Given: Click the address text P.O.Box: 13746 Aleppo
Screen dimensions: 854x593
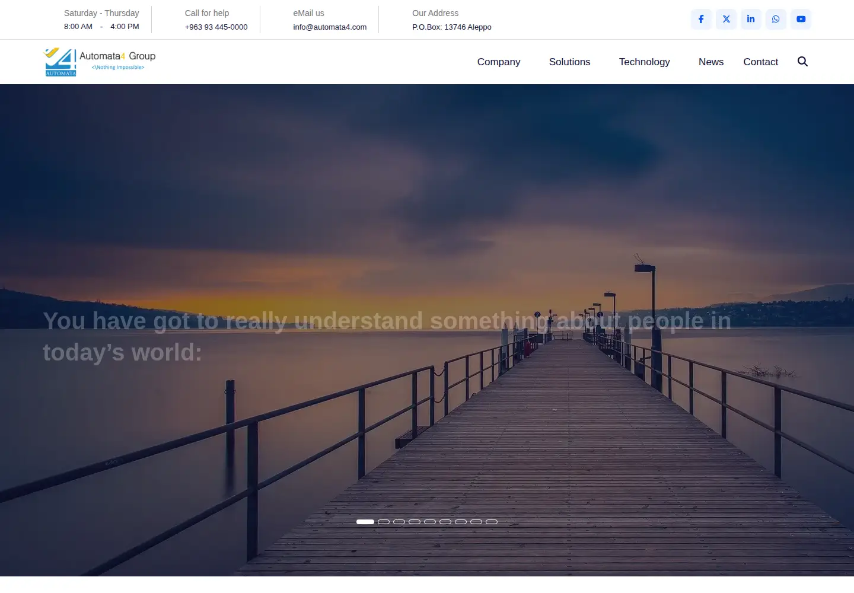Looking at the screenshot, I should [x=452, y=27].
